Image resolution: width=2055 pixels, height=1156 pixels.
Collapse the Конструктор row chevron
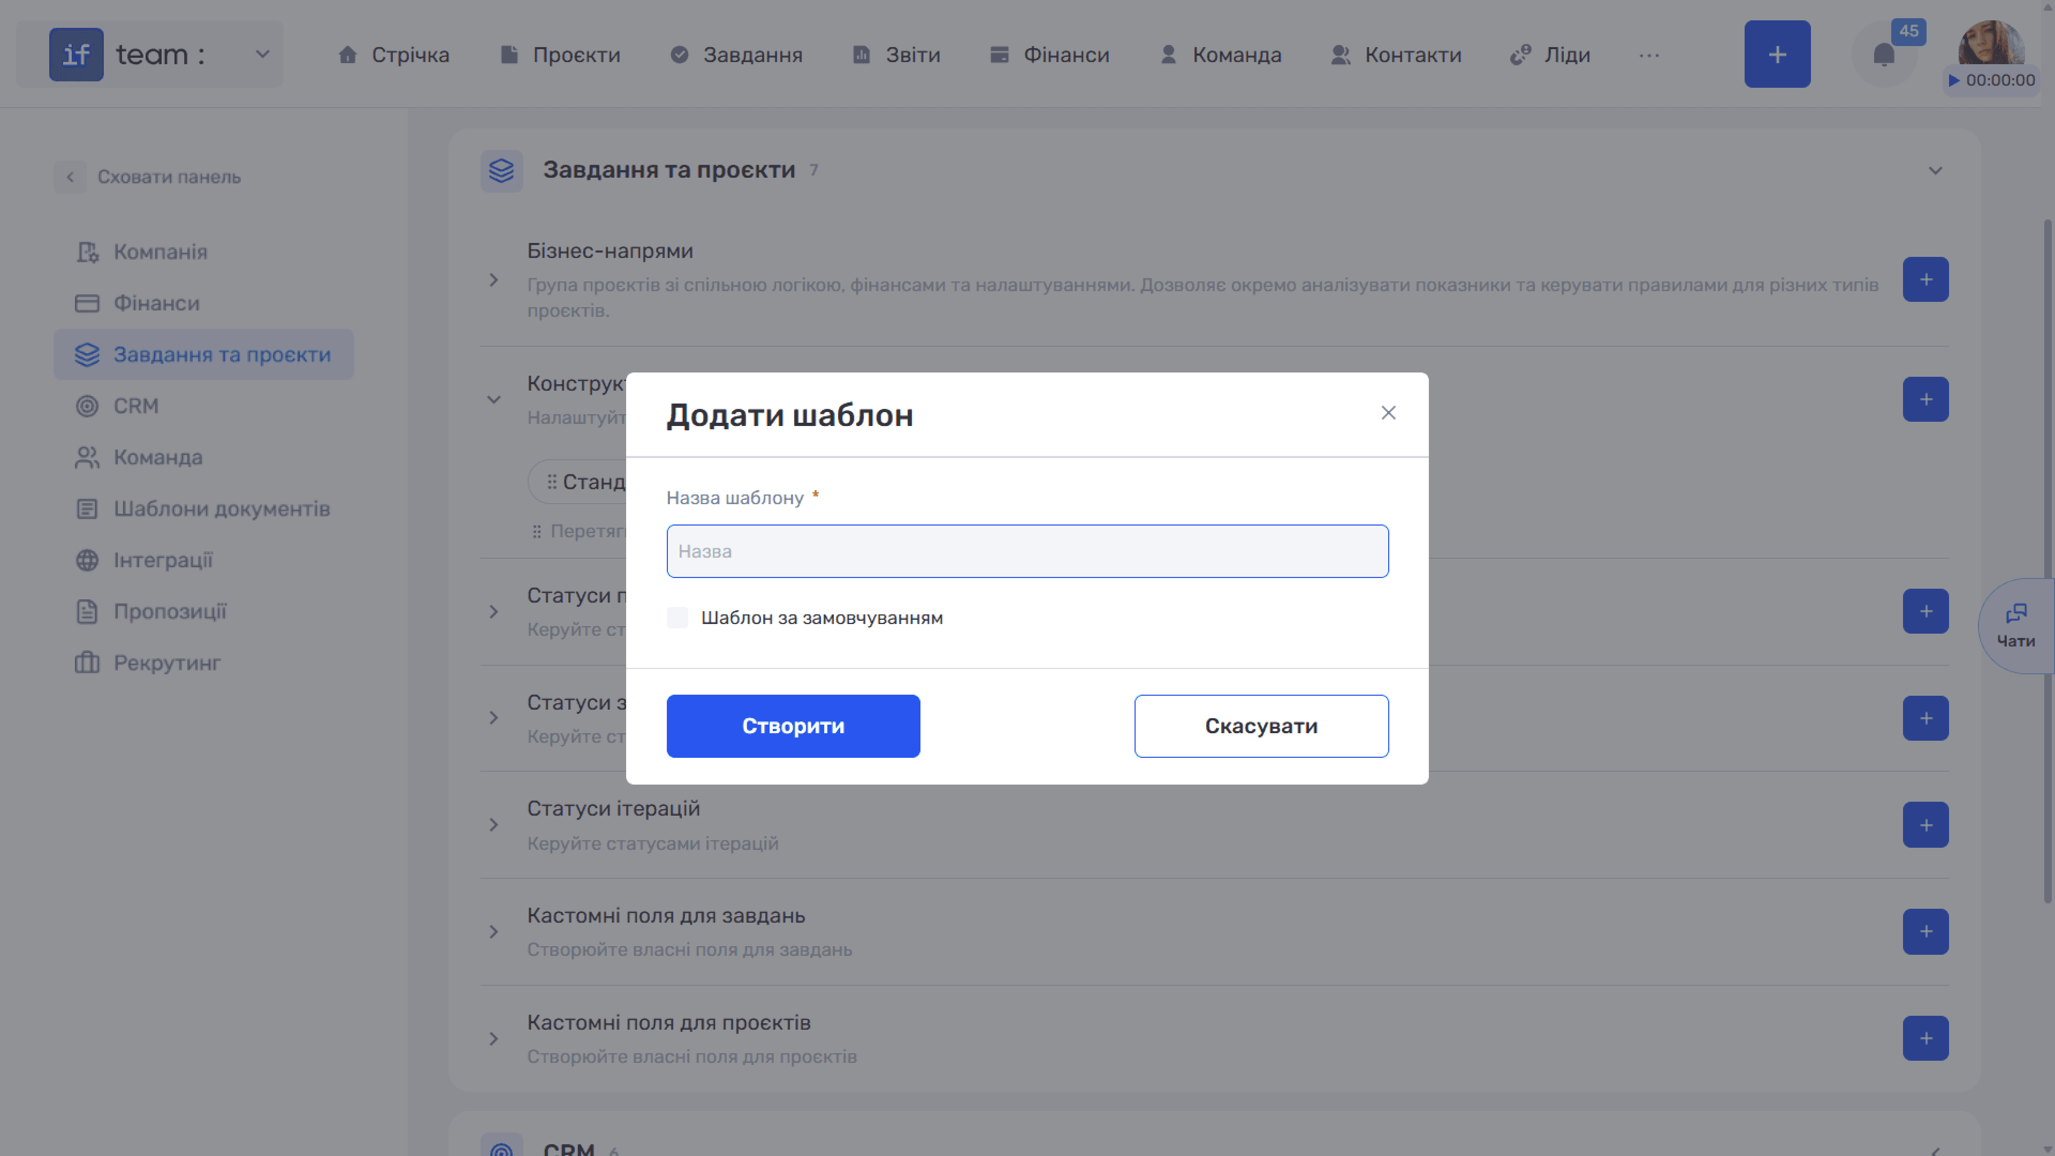point(494,400)
